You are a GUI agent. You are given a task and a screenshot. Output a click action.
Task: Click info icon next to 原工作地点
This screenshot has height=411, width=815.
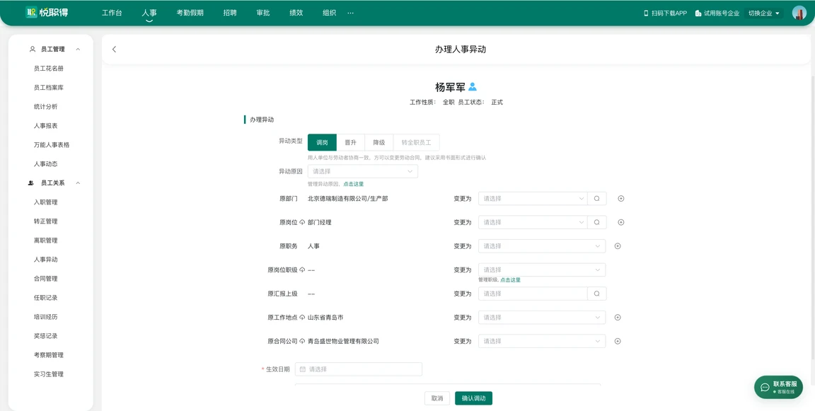302,318
